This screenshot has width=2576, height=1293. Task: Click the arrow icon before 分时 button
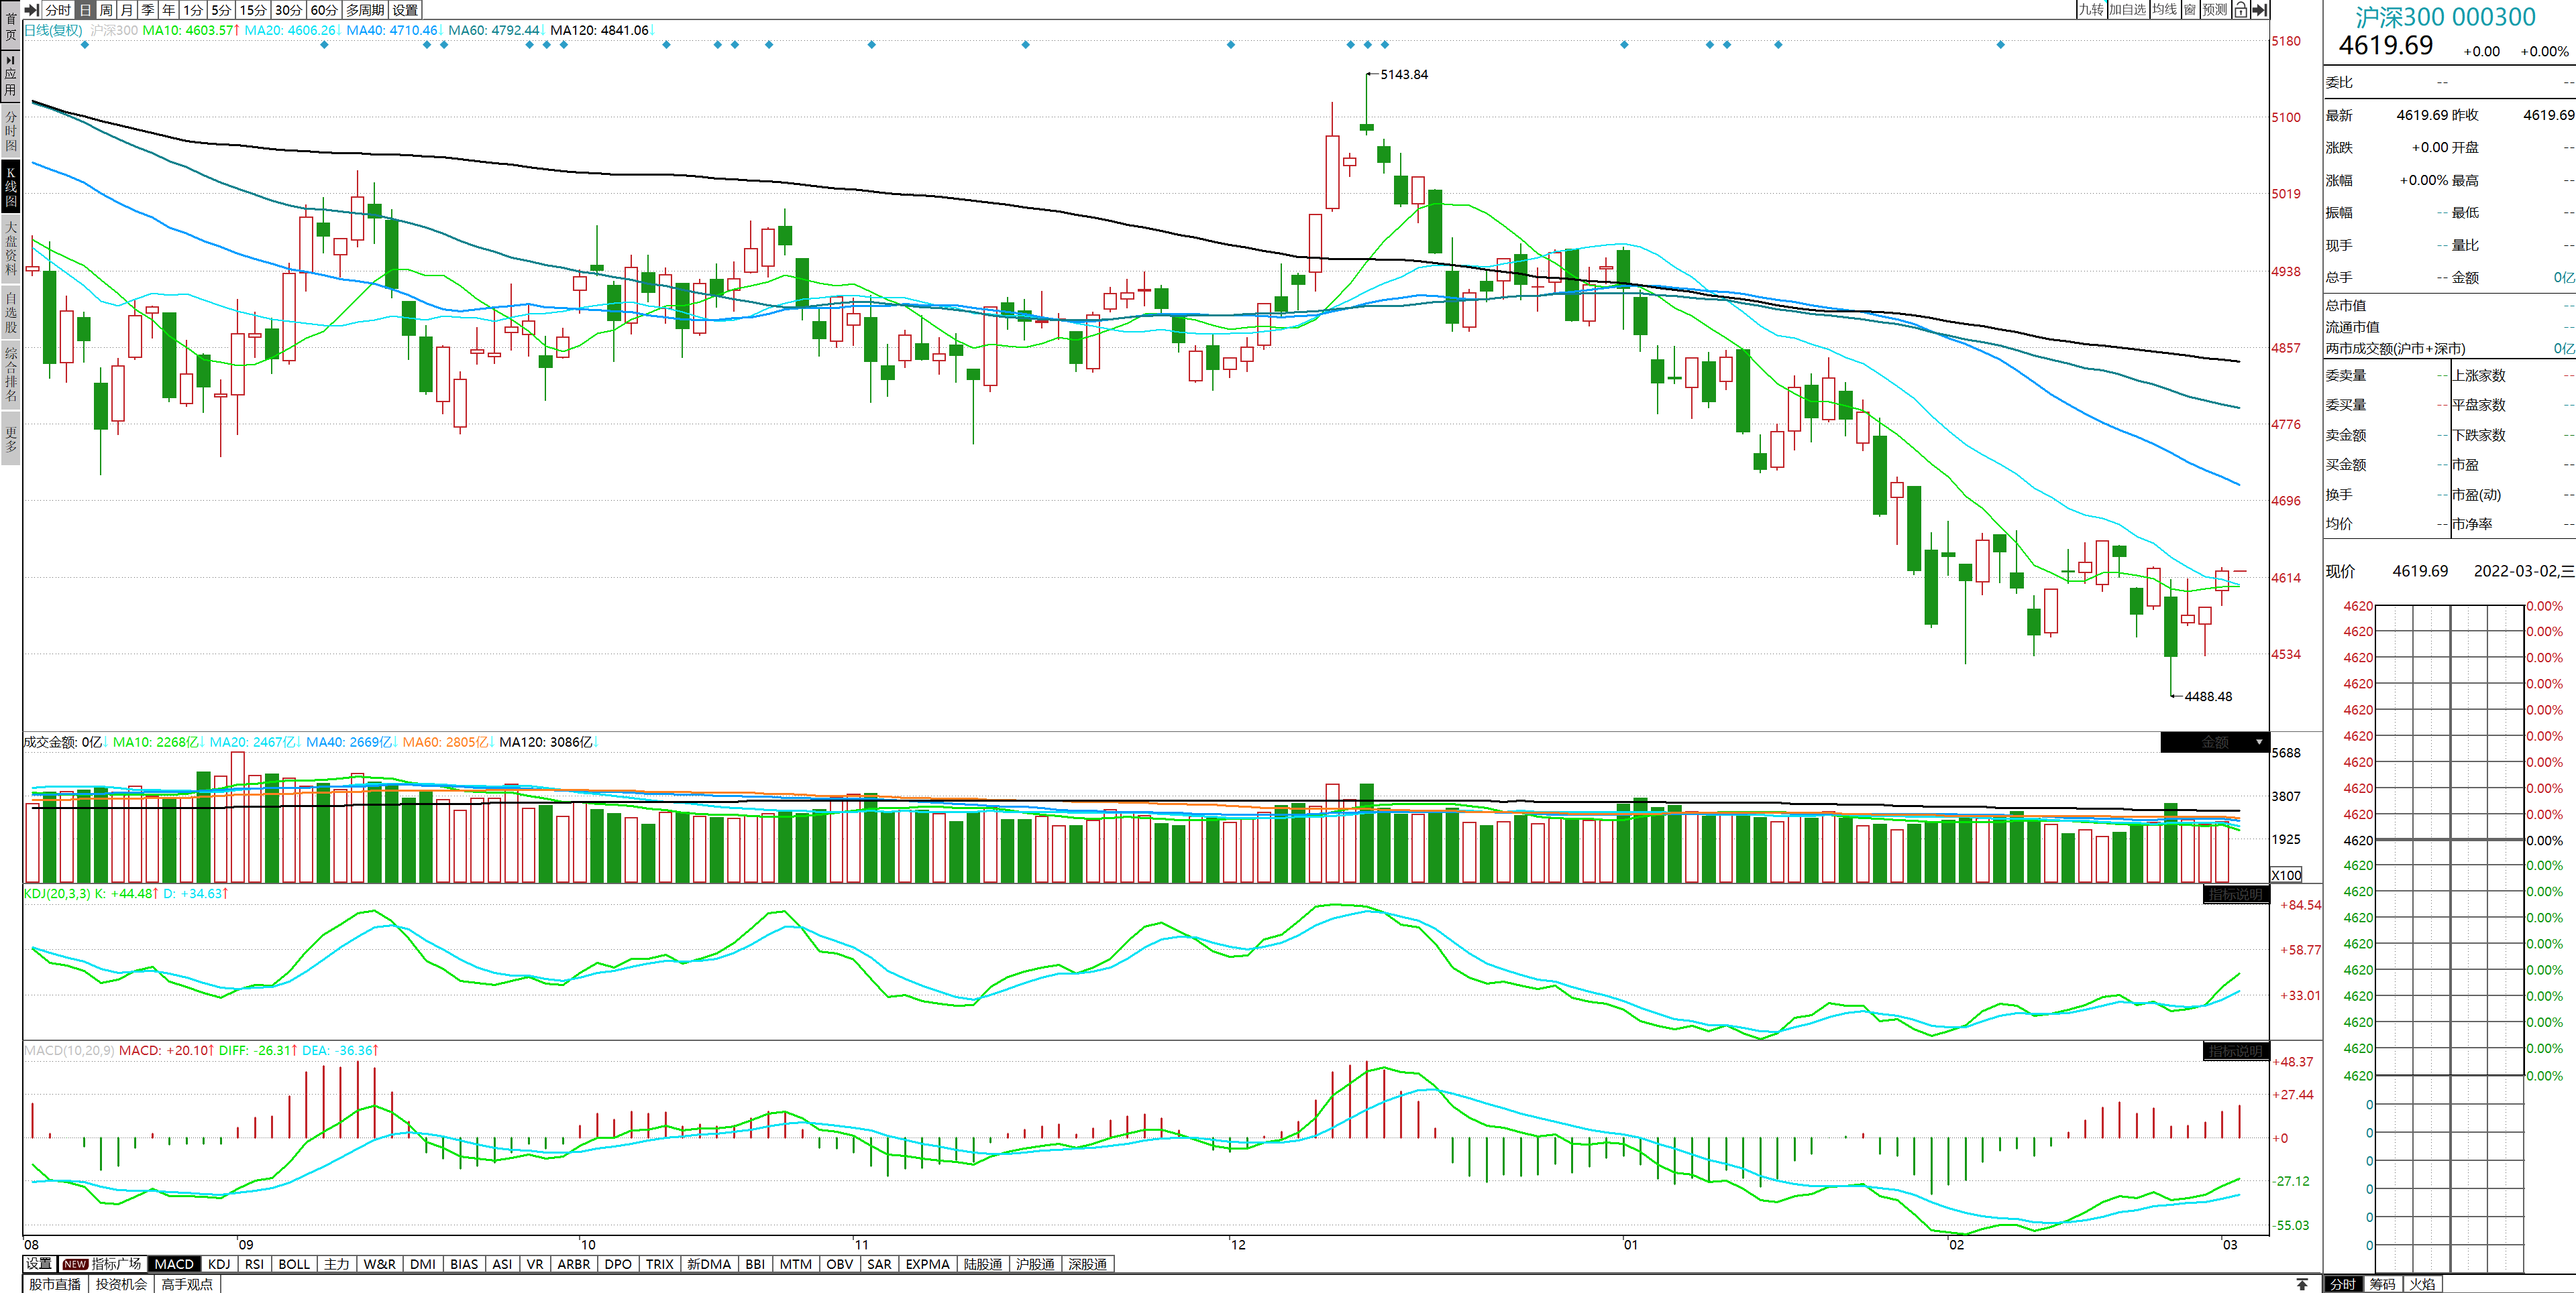(32, 9)
